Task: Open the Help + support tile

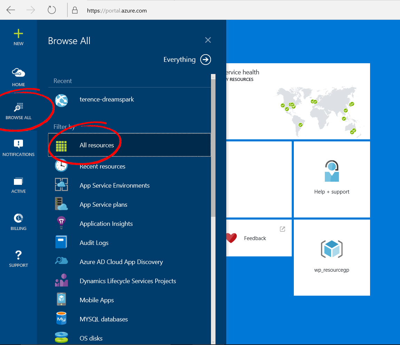Action: pyautogui.click(x=332, y=179)
